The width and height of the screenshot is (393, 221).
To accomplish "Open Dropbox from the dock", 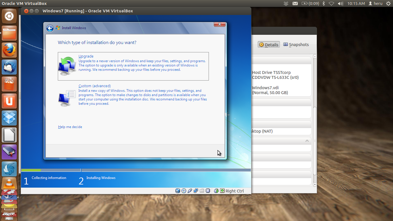I will pyautogui.click(x=9, y=118).
